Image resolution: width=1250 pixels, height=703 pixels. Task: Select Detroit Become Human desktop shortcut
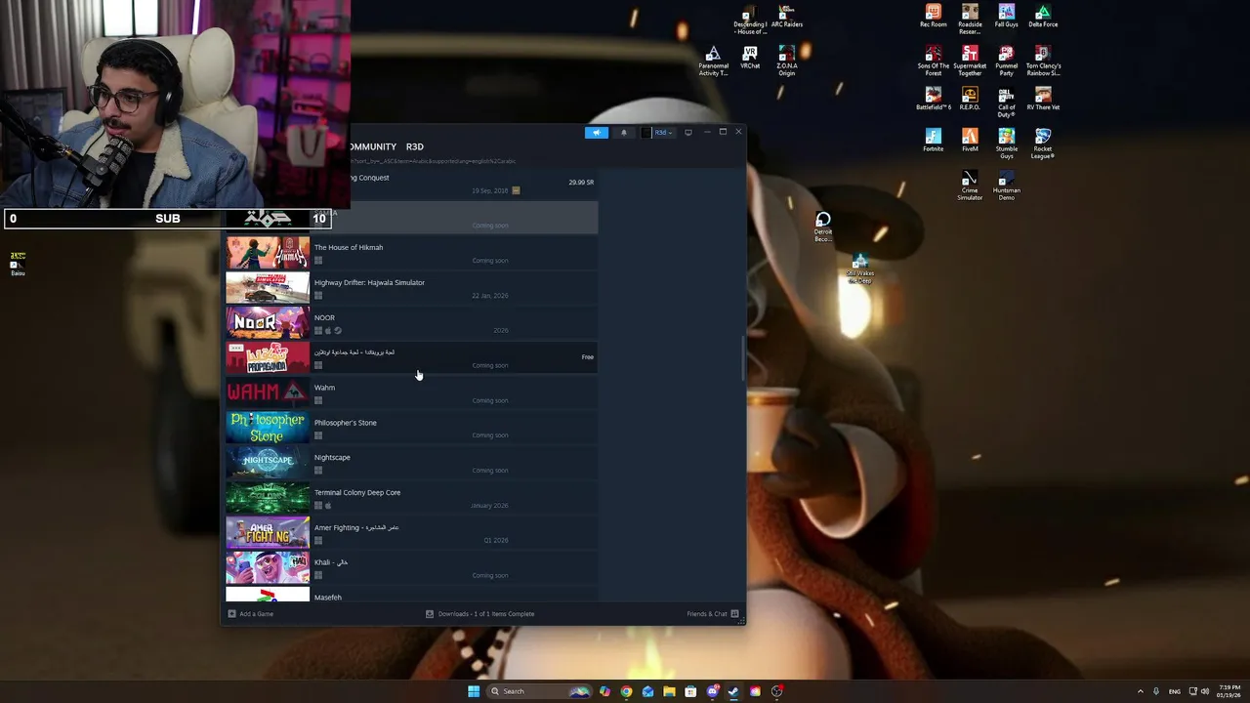pyautogui.click(x=823, y=227)
